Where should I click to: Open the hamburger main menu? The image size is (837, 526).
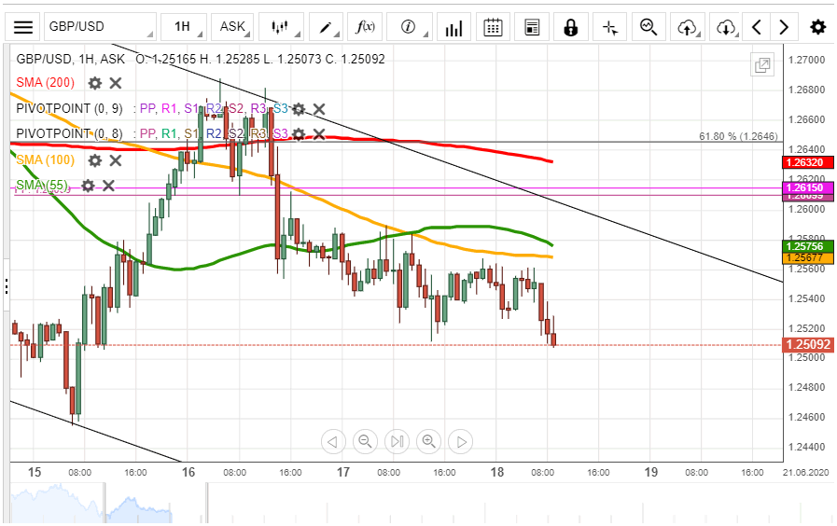click(x=23, y=27)
